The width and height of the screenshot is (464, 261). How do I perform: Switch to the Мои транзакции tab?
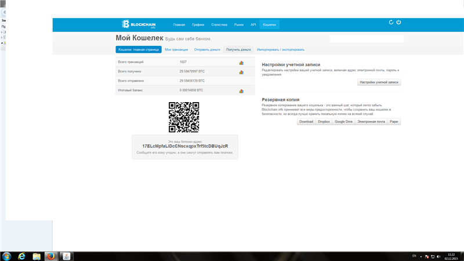(176, 50)
